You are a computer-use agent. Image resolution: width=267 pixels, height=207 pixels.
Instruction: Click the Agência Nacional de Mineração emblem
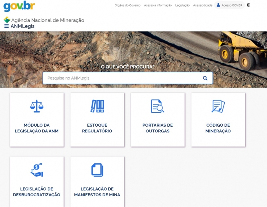coord(7,20)
